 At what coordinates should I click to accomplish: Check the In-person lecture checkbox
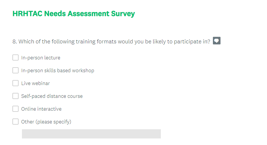15,57
